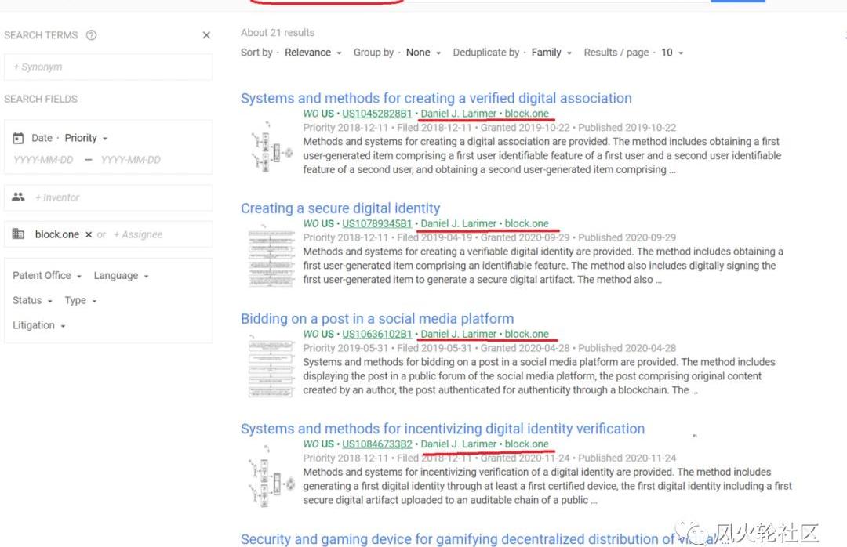847x547 pixels.
Task: Expand Deduplicate by Family dropdown
Action: tap(551, 53)
